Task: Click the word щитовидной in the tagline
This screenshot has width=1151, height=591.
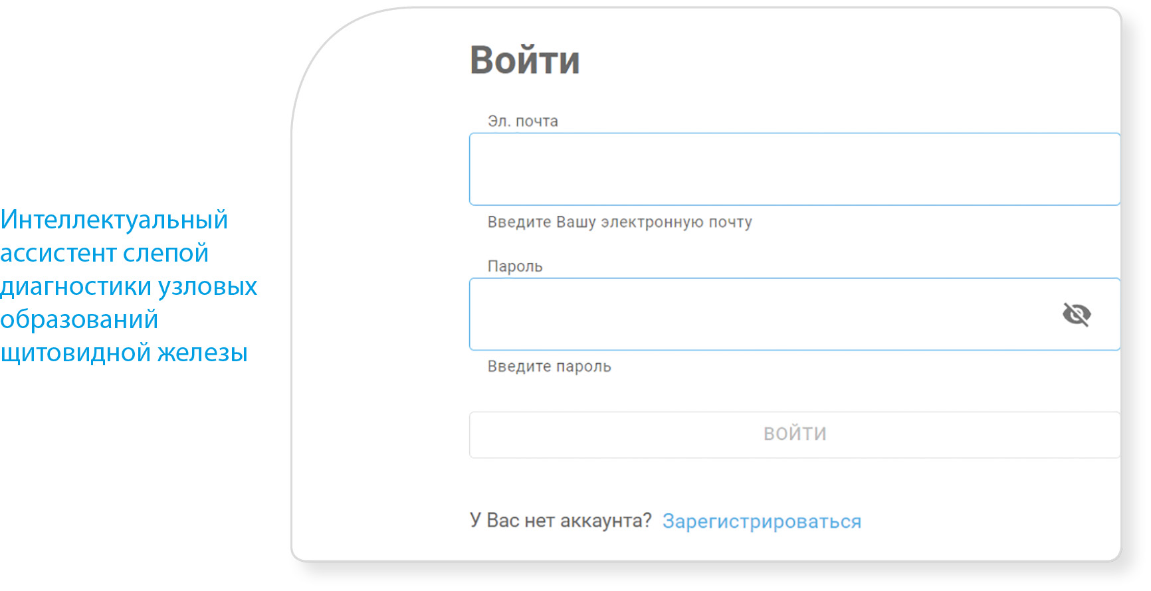Action: pos(75,353)
